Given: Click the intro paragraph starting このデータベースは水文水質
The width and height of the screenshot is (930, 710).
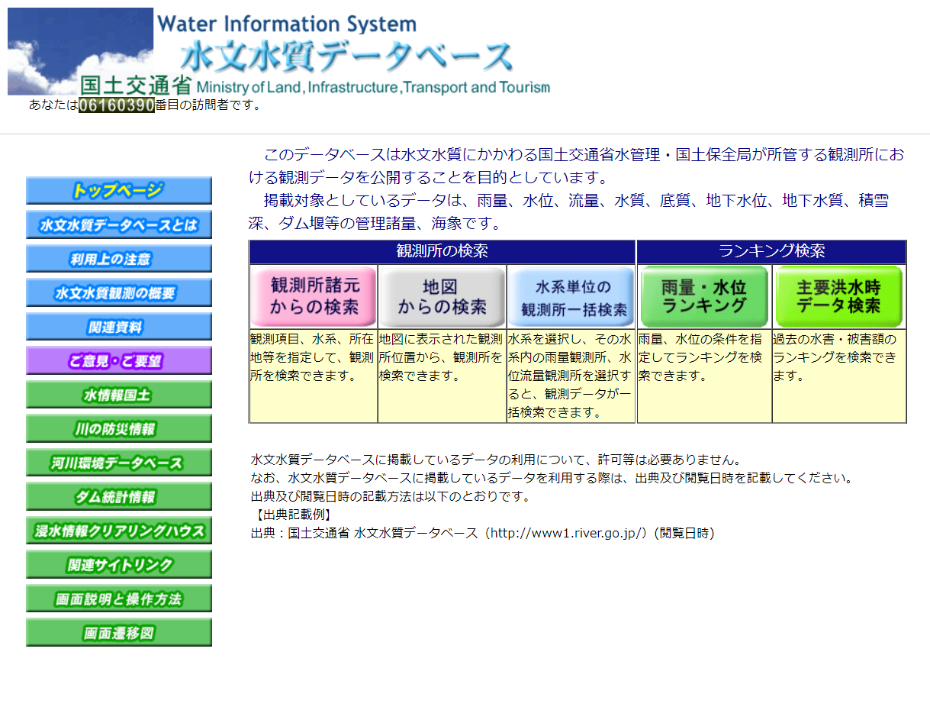Looking at the screenshot, I should pos(577,166).
